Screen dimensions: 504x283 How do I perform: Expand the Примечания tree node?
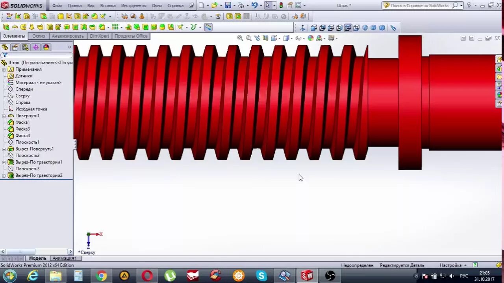click(x=4, y=70)
